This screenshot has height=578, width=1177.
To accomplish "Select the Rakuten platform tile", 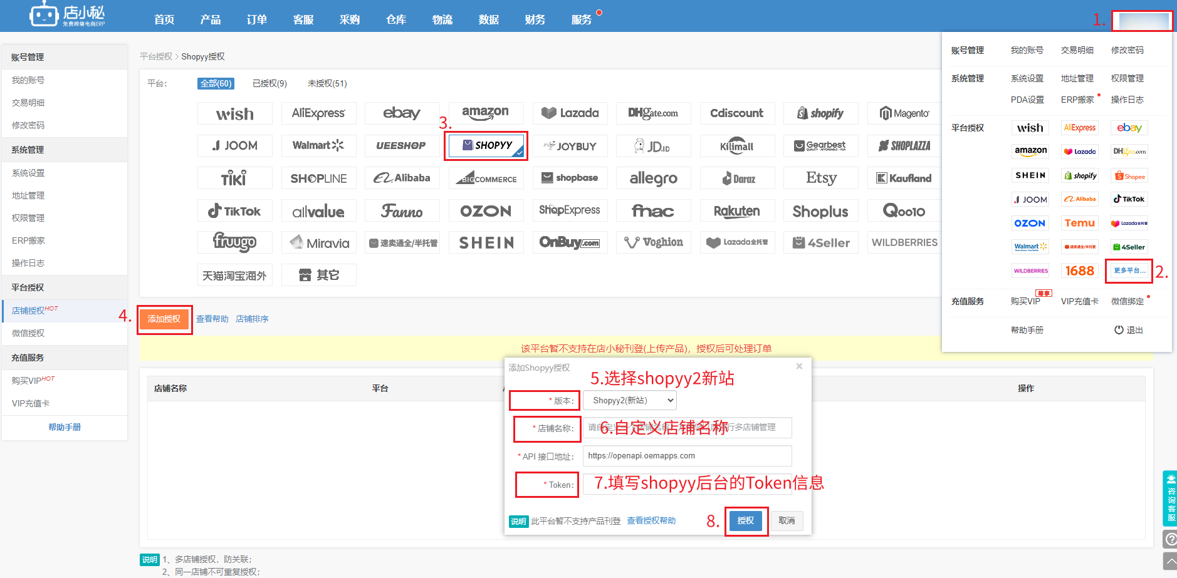I will (737, 211).
